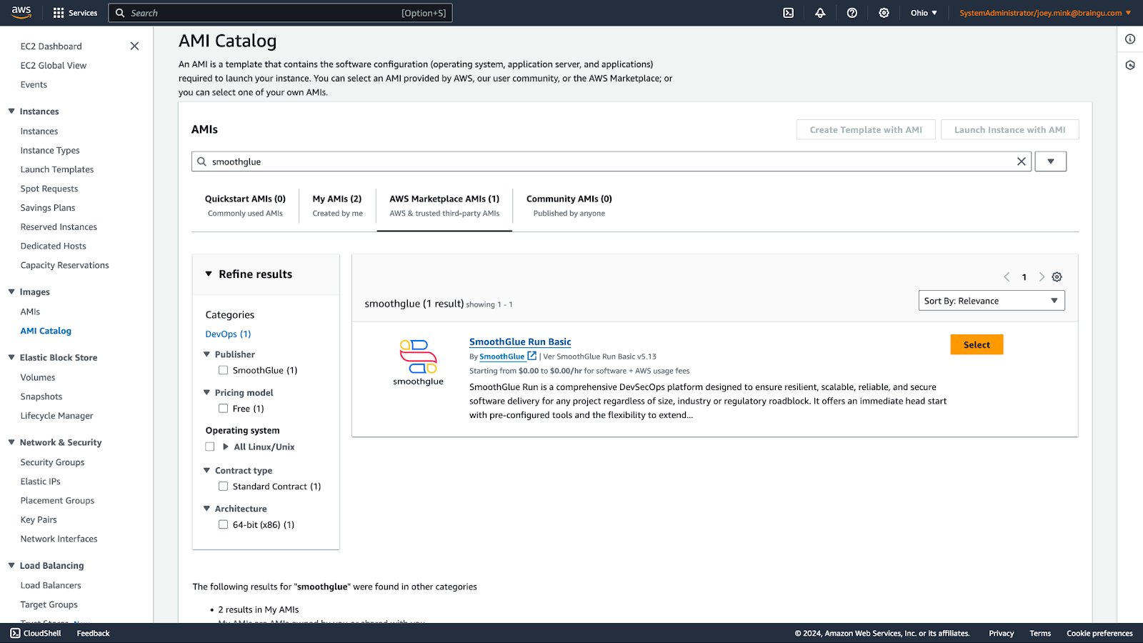Screen dimensions: 1143x643
Task: Check the Free pricing model checkbox
Action: [x=223, y=409]
